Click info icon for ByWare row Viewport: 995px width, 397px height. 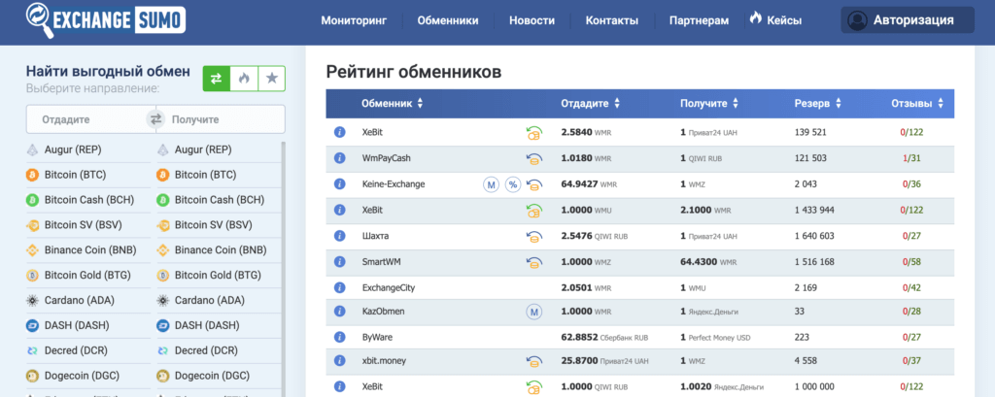pos(339,338)
